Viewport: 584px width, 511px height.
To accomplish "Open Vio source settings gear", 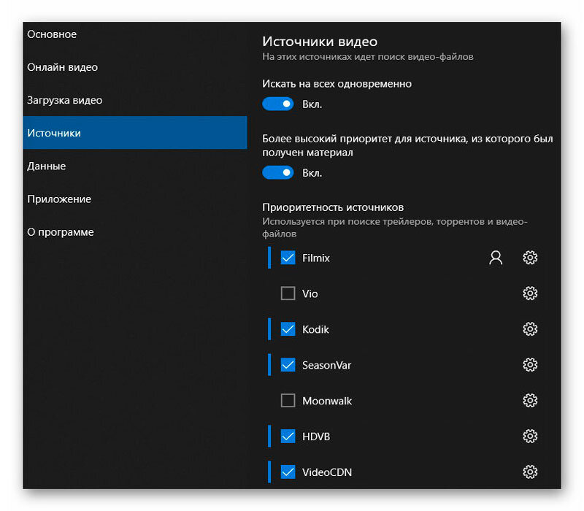I will point(530,293).
